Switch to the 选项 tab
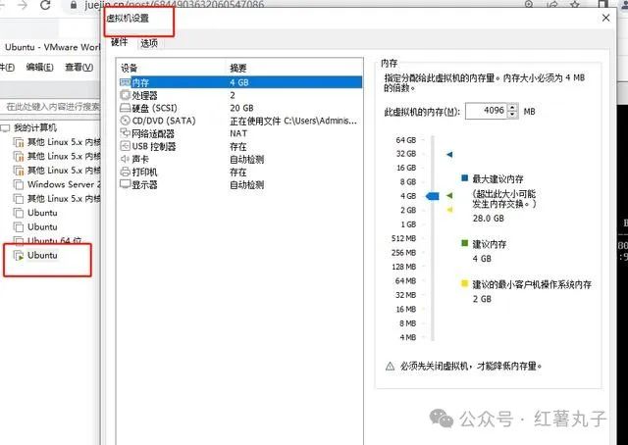 point(149,43)
